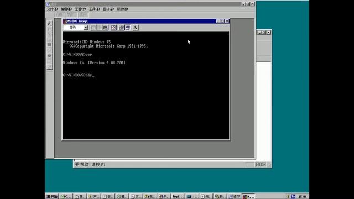The image size is (354, 199).
Task: Click the input method En icon in tray
Action: point(293,197)
